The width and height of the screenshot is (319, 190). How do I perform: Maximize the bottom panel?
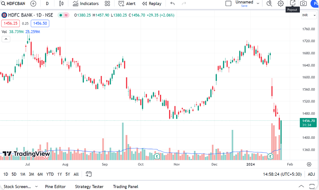312,186
